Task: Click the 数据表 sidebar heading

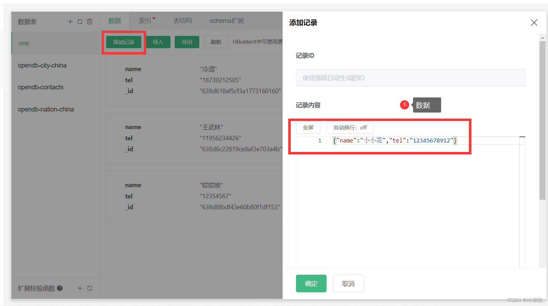Action: [27, 22]
